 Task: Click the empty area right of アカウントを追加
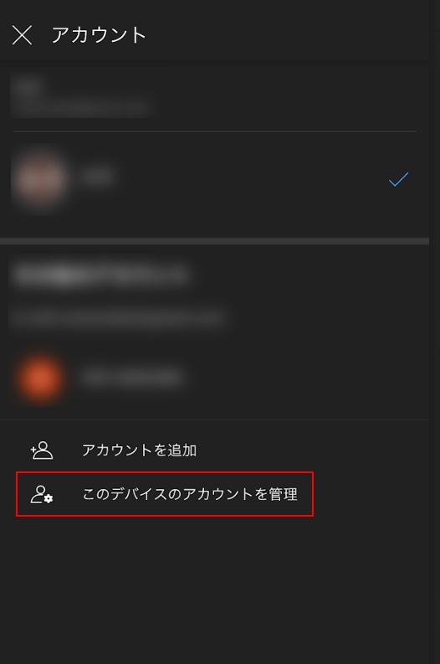(313, 450)
